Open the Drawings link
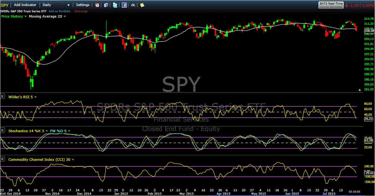Viewport: 375px width, 196px height. tap(81, 11)
